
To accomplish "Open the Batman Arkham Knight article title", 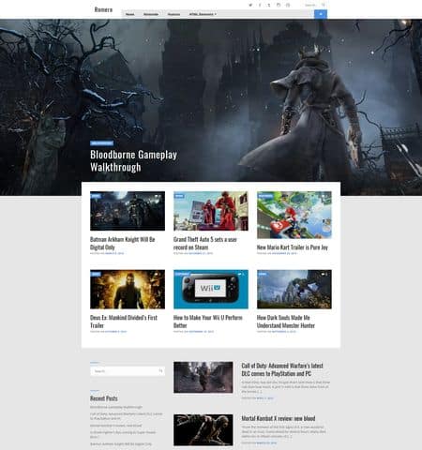I will click(x=123, y=243).
